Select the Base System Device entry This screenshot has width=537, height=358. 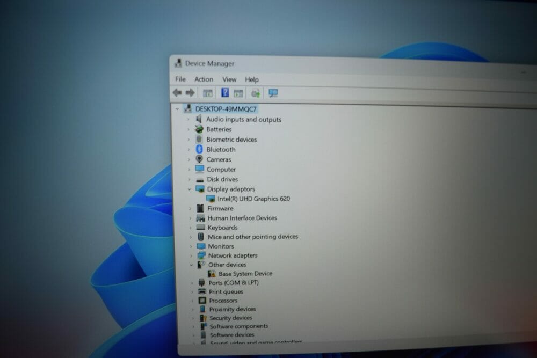(245, 273)
